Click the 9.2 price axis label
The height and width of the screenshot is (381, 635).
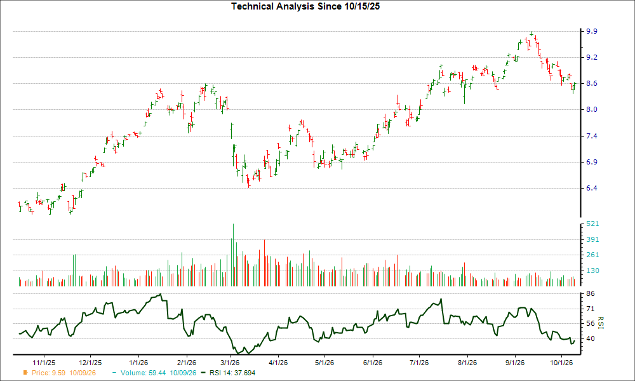pyautogui.click(x=592, y=58)
